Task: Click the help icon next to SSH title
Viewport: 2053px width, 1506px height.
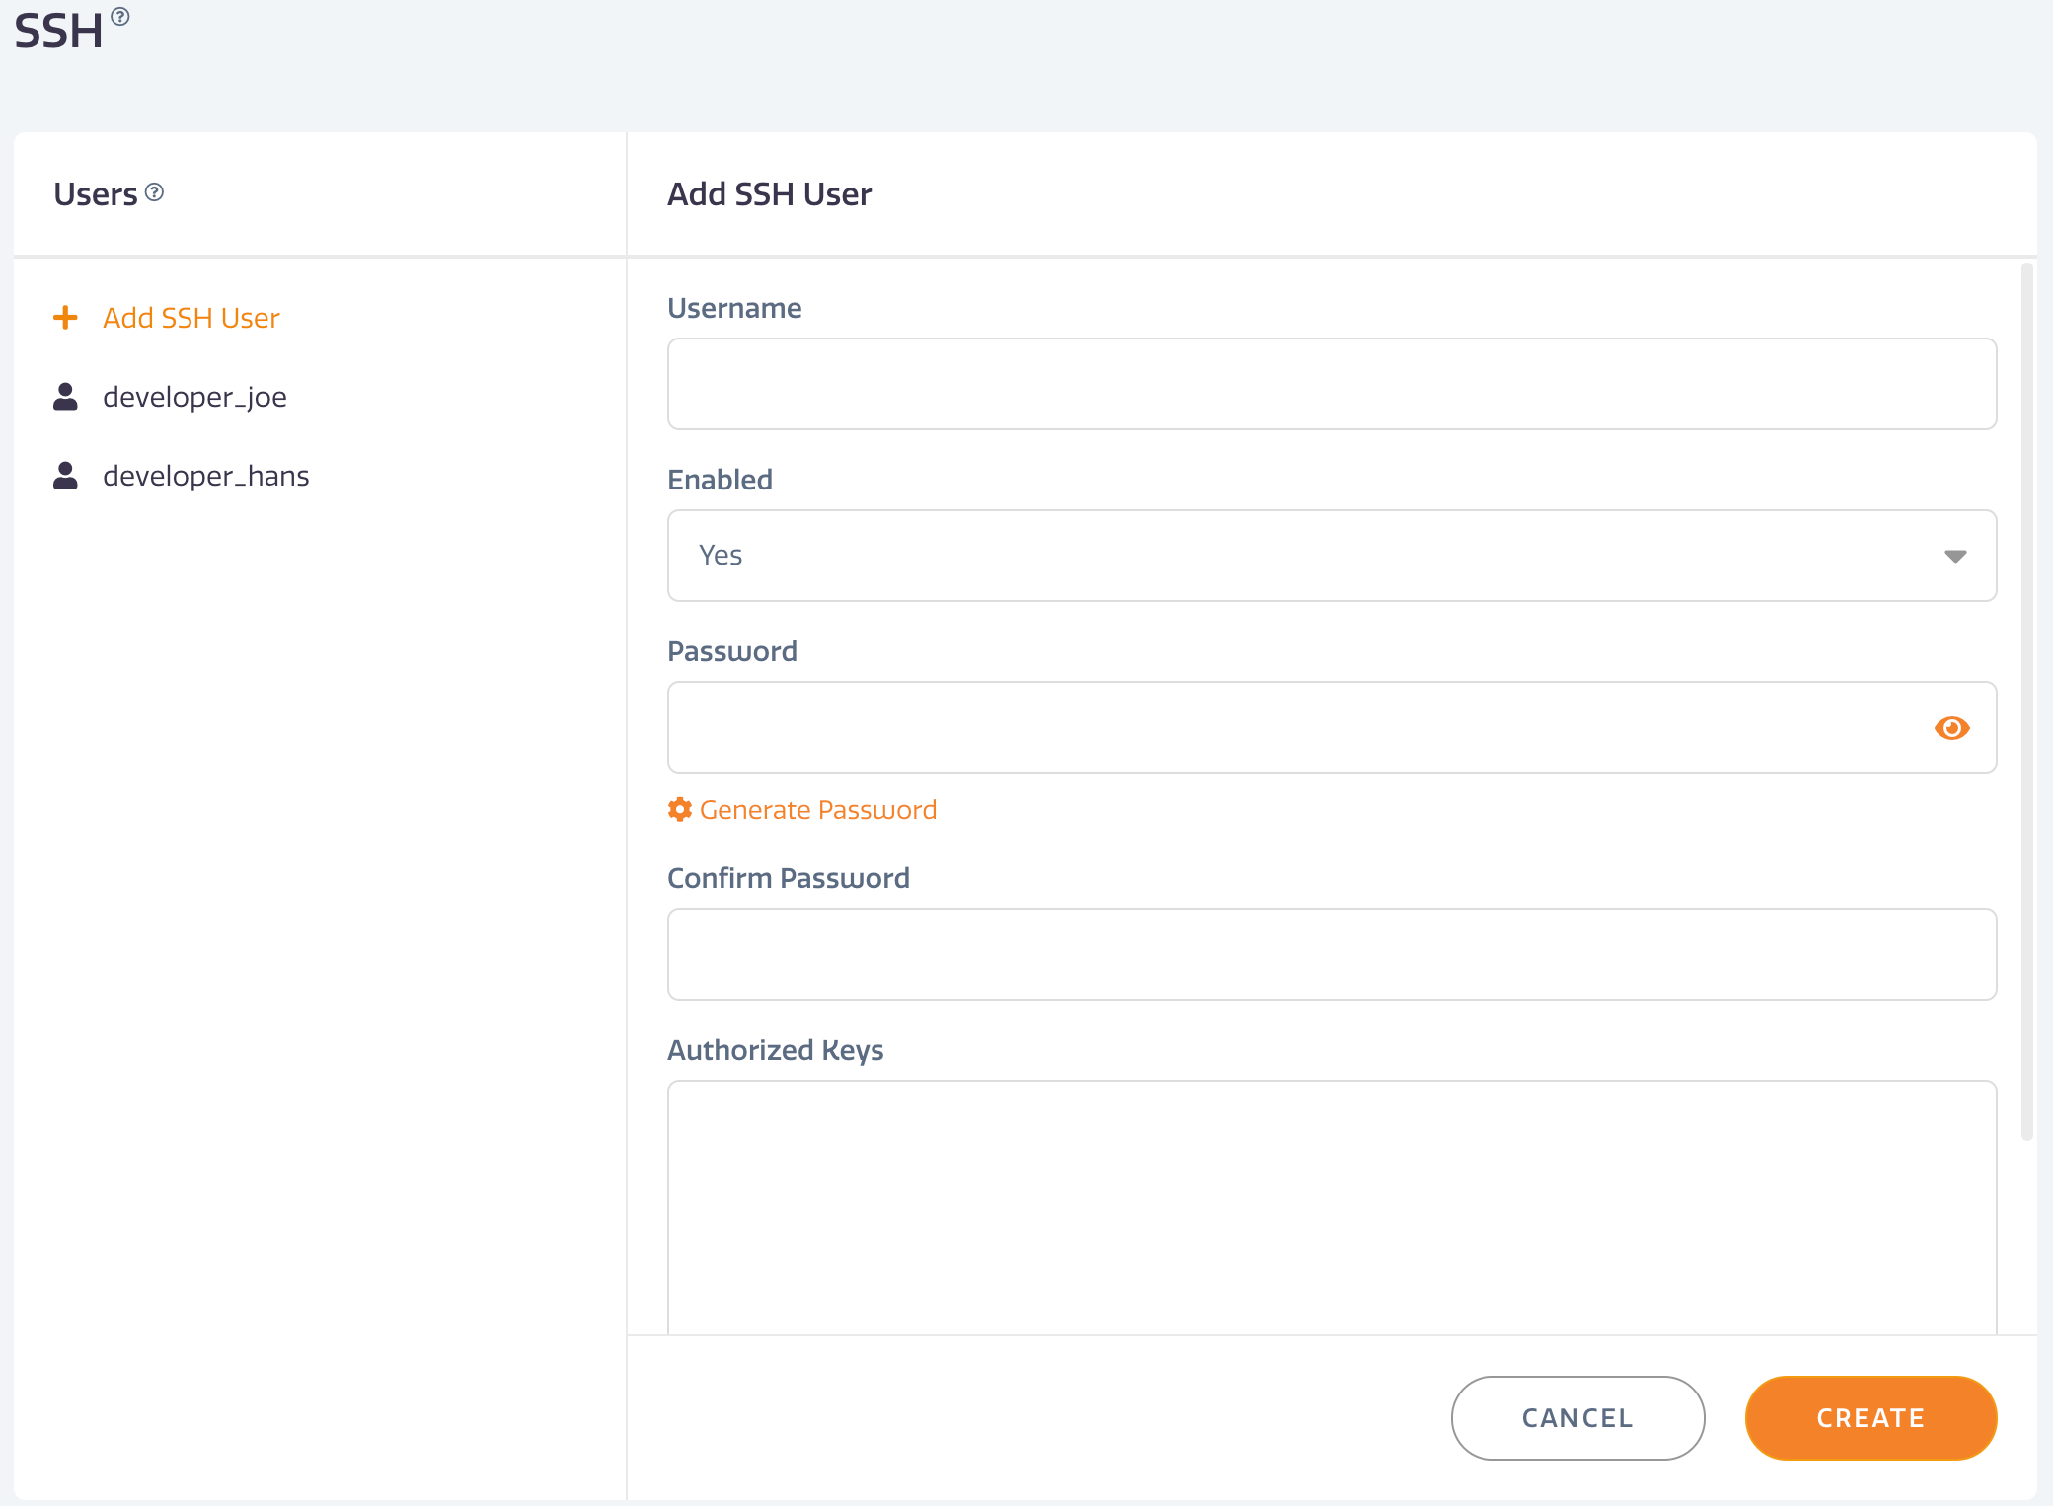Action: [x=120, y=15]
